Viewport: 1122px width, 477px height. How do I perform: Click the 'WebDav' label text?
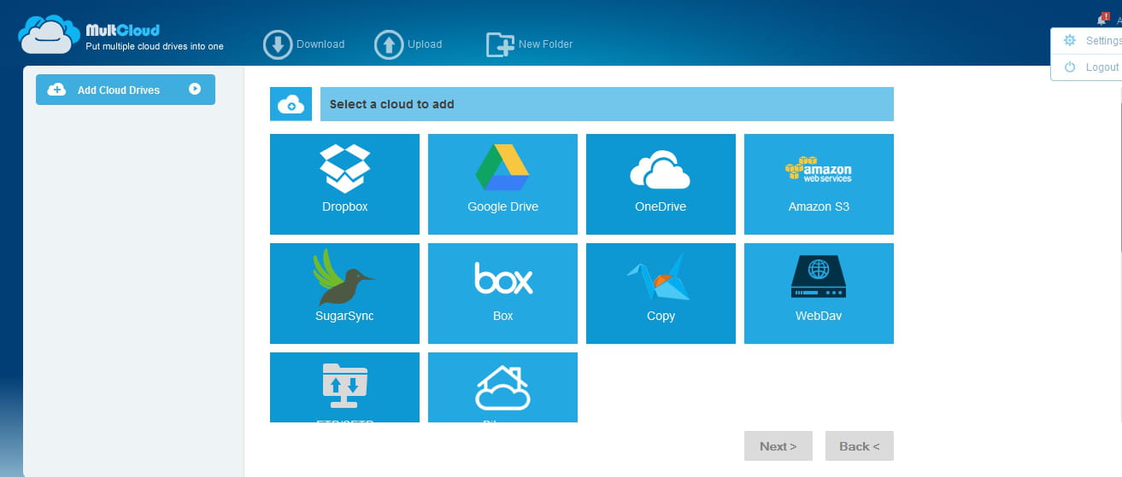pyautogui.click(x=819, y=316)
